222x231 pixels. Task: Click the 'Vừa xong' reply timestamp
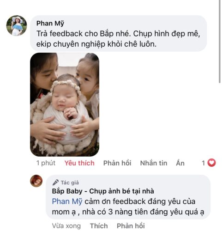click(x=66, y=226)
